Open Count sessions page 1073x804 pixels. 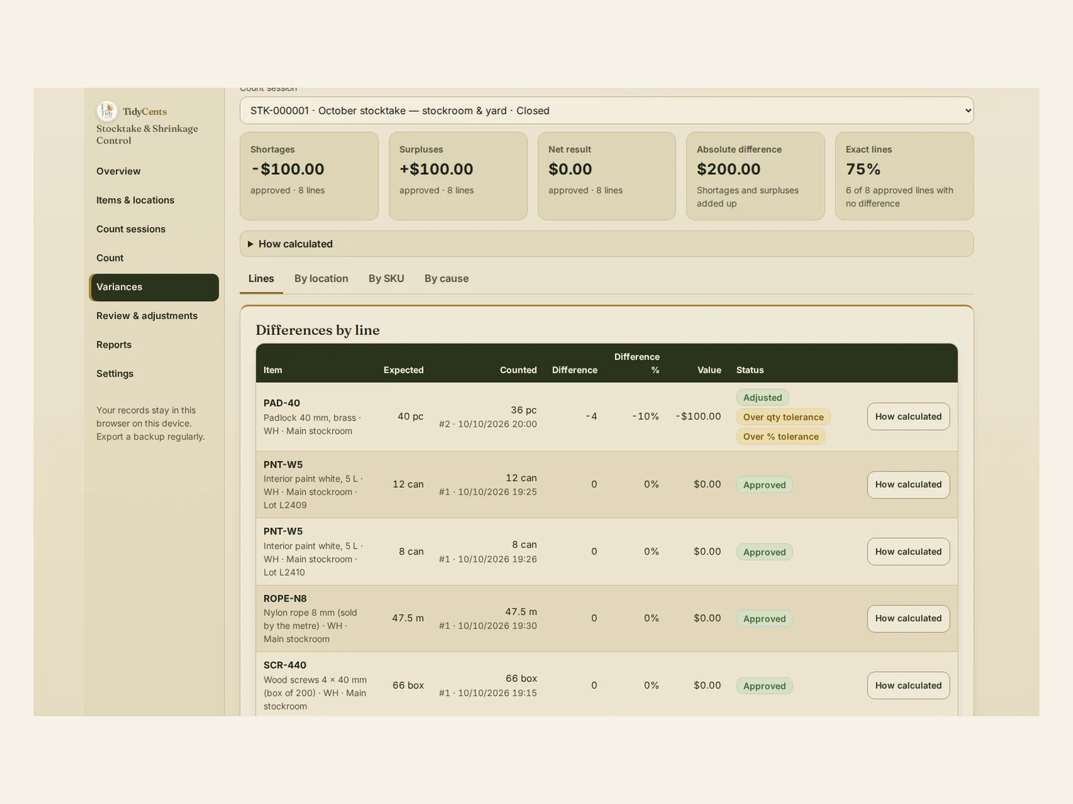coord(154,229)
